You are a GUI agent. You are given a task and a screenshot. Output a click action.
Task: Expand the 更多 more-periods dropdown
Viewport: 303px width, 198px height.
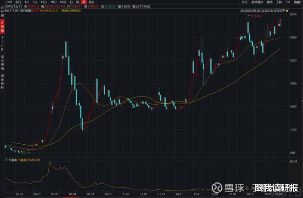[x=92, y=2]
